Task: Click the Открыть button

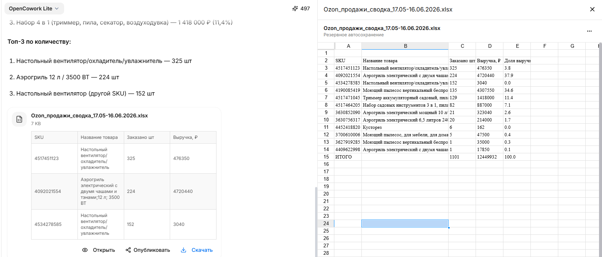Action: point(99,250)
